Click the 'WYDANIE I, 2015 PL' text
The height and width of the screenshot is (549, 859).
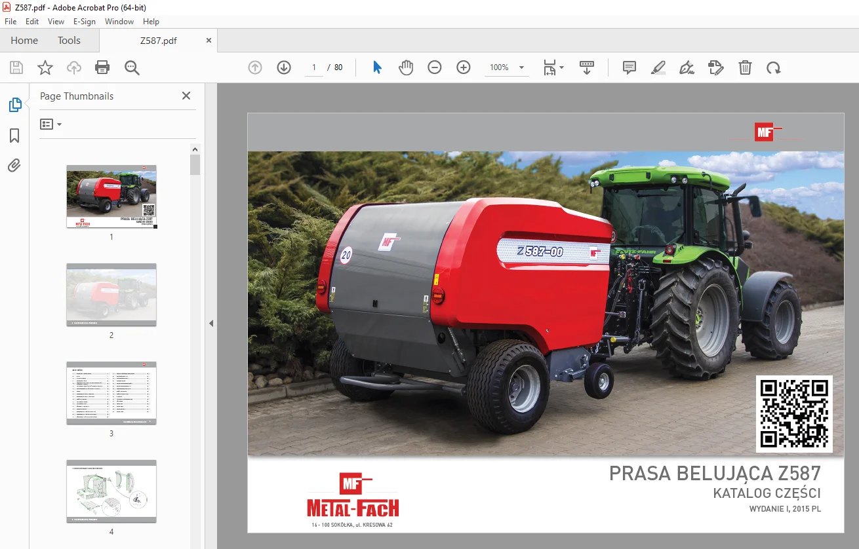[x=786, y=509]
